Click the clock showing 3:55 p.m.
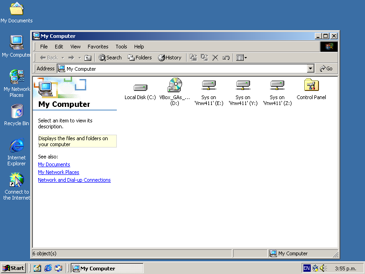The image size is (365, 274). (x=345, y=269)
